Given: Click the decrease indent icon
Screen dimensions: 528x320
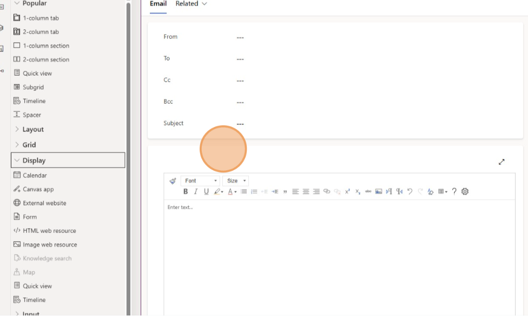Looking at the screenshot, I should 265,191.
